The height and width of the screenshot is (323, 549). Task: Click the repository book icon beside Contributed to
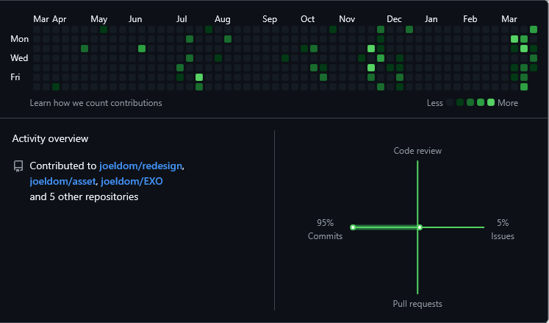pos(18,166)
